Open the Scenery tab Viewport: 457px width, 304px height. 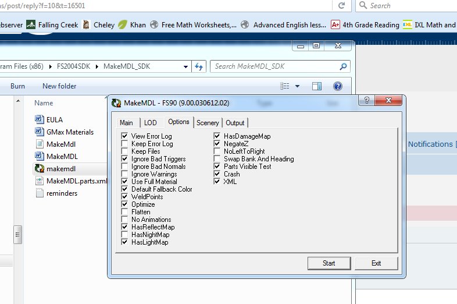pyautogui.click(x=208, y=123)
